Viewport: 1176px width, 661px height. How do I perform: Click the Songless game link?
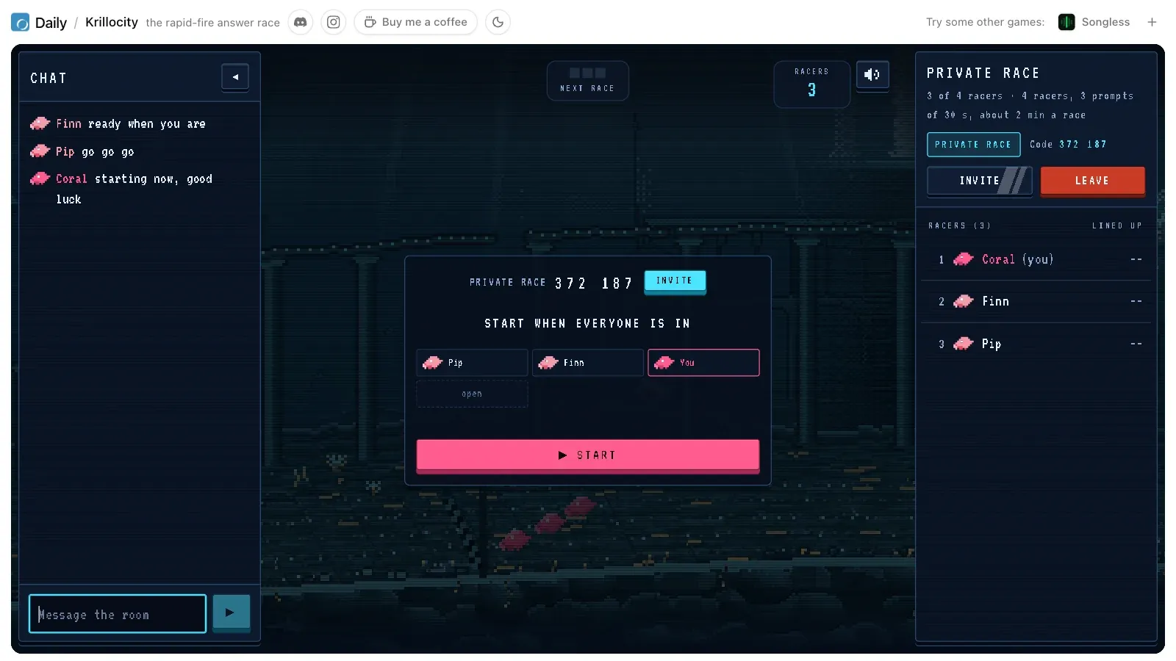click(x=1105, y=22)
